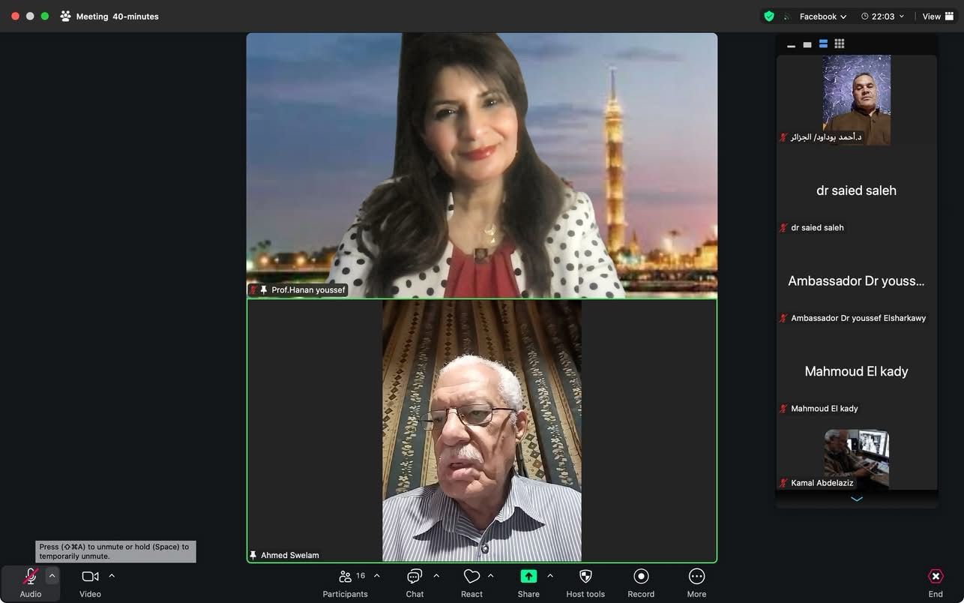The width and height of the screenshot is (964, 603).
Task: Start recording with the Record button
Action: point(641,577)
